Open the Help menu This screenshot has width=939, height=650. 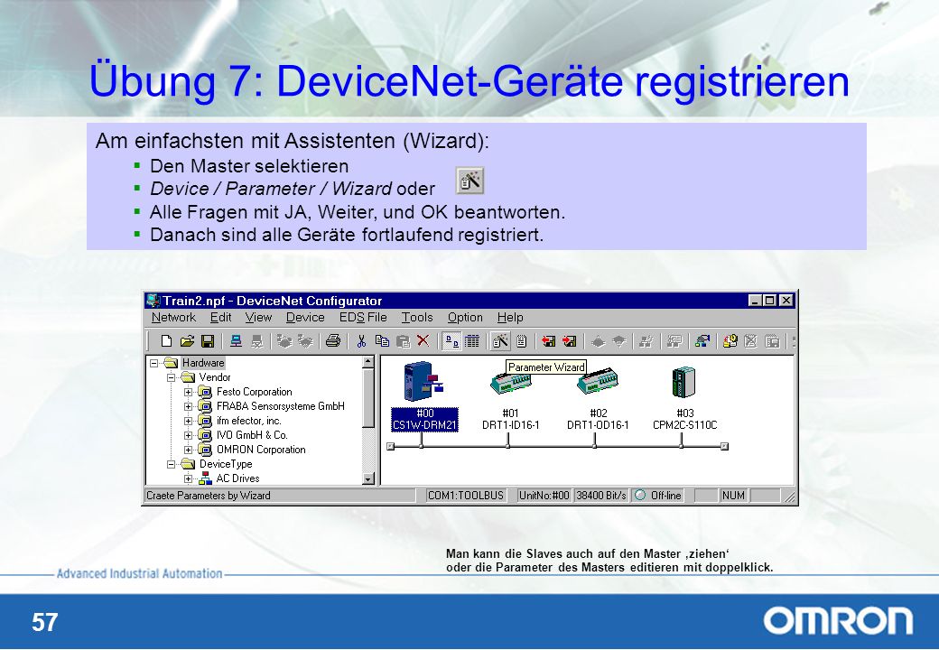(x=509, y=317)
